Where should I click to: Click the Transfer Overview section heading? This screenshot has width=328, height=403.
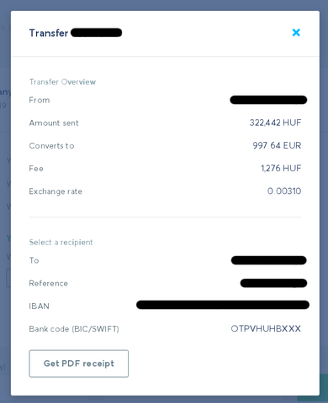pyautogui.click(x=62, y=81)
